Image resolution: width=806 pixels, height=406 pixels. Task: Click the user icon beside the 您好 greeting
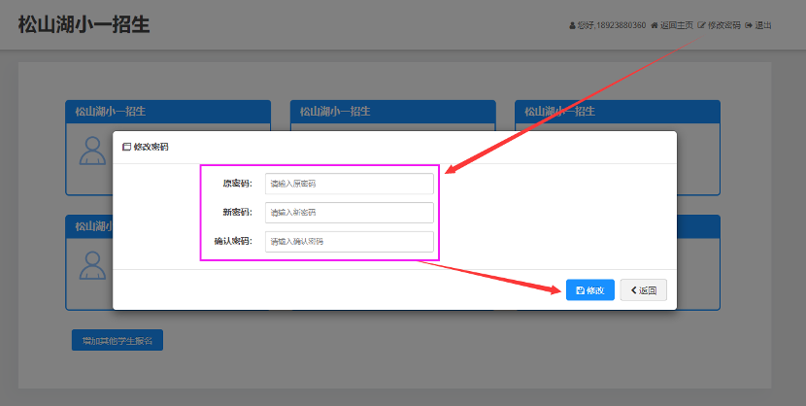pos(572,25)
